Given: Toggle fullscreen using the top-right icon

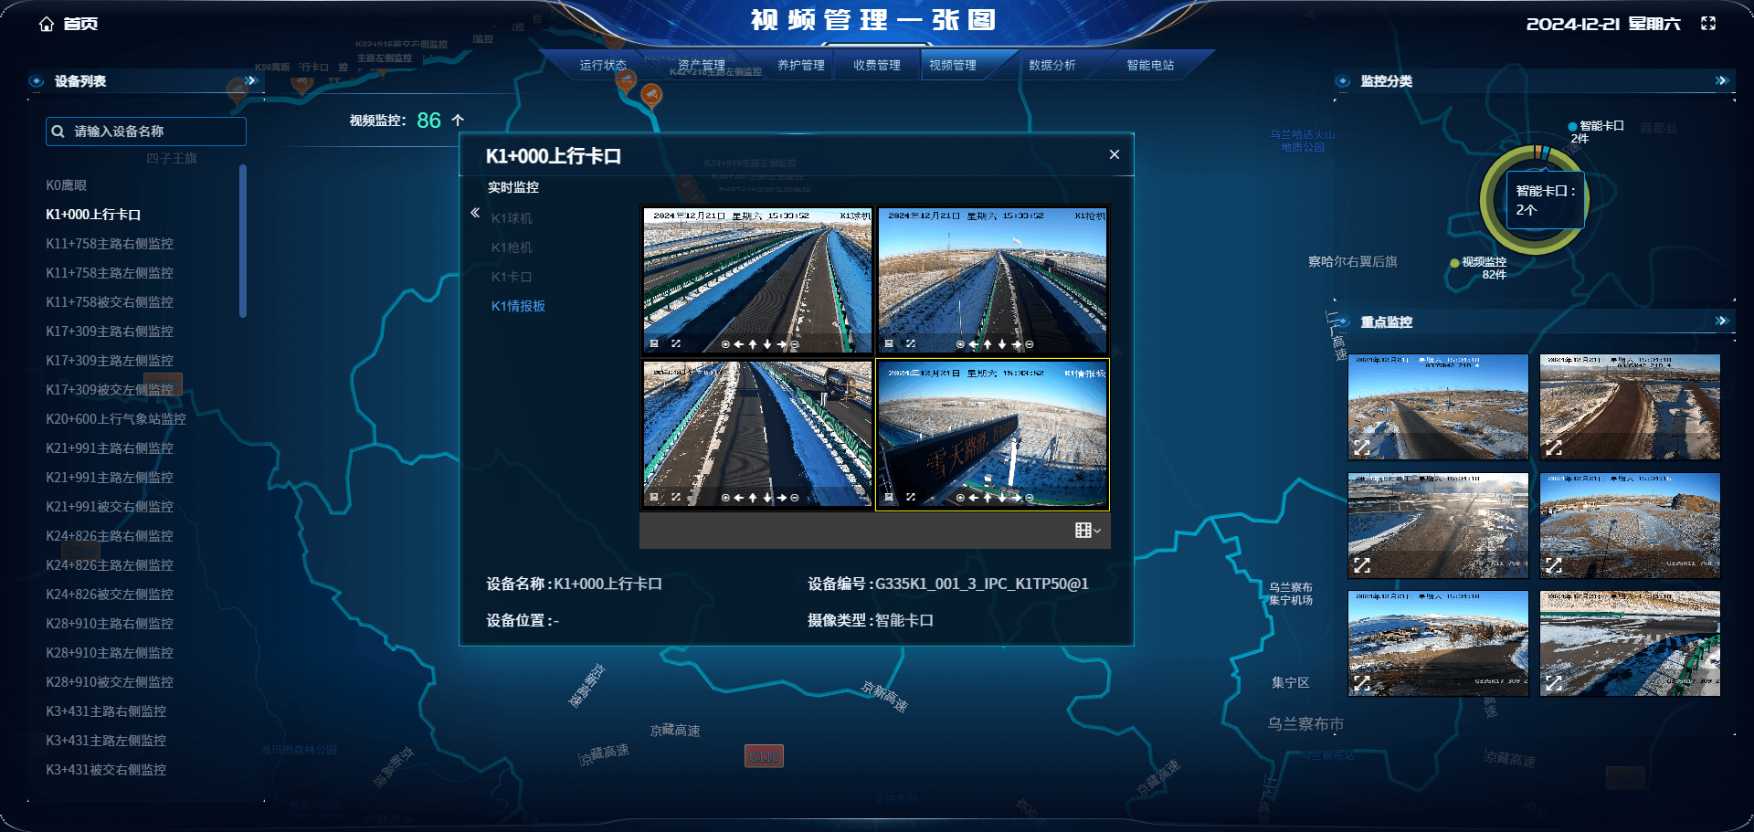Looking at the screenshot, I should pos(1708,24).
